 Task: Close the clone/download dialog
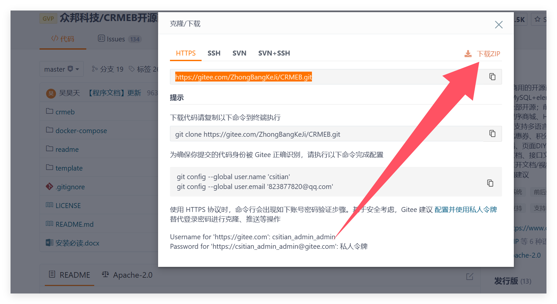pos(498,25)
